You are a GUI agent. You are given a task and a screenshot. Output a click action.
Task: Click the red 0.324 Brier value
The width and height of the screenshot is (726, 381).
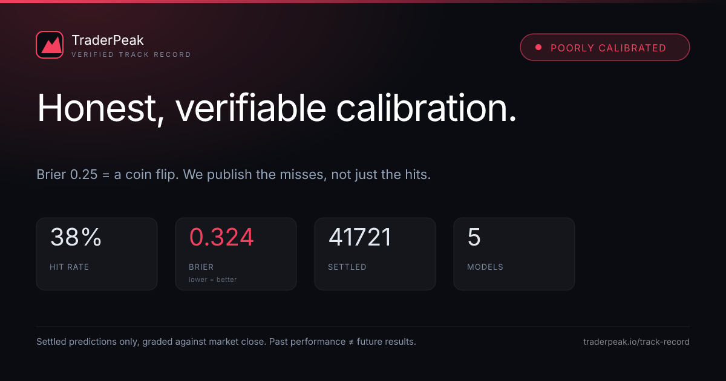(x=221, y=237)
